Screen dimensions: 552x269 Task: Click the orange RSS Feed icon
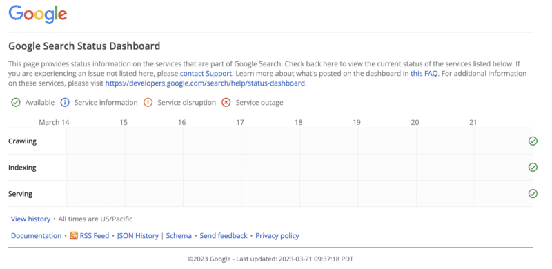pyautogui.click(x=74, y=236)
